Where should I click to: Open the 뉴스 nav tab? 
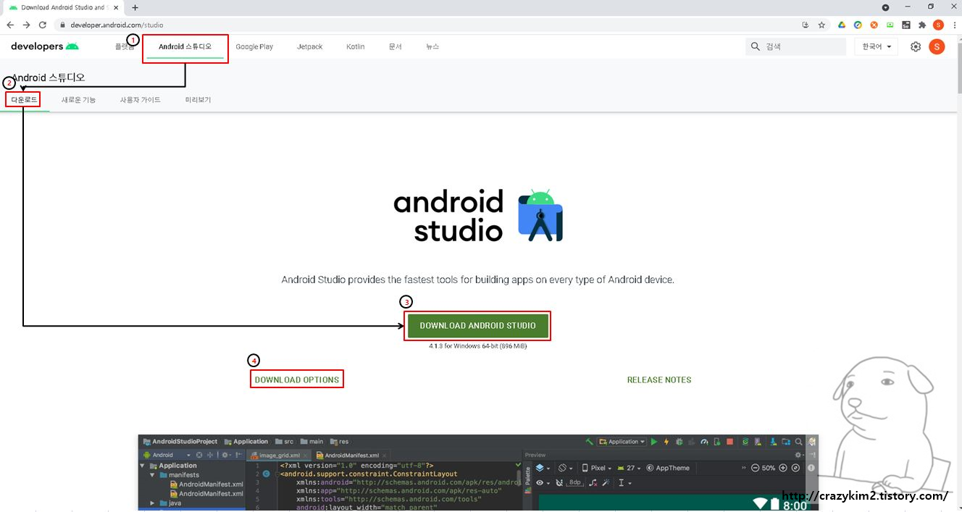[x=432, y=46]
